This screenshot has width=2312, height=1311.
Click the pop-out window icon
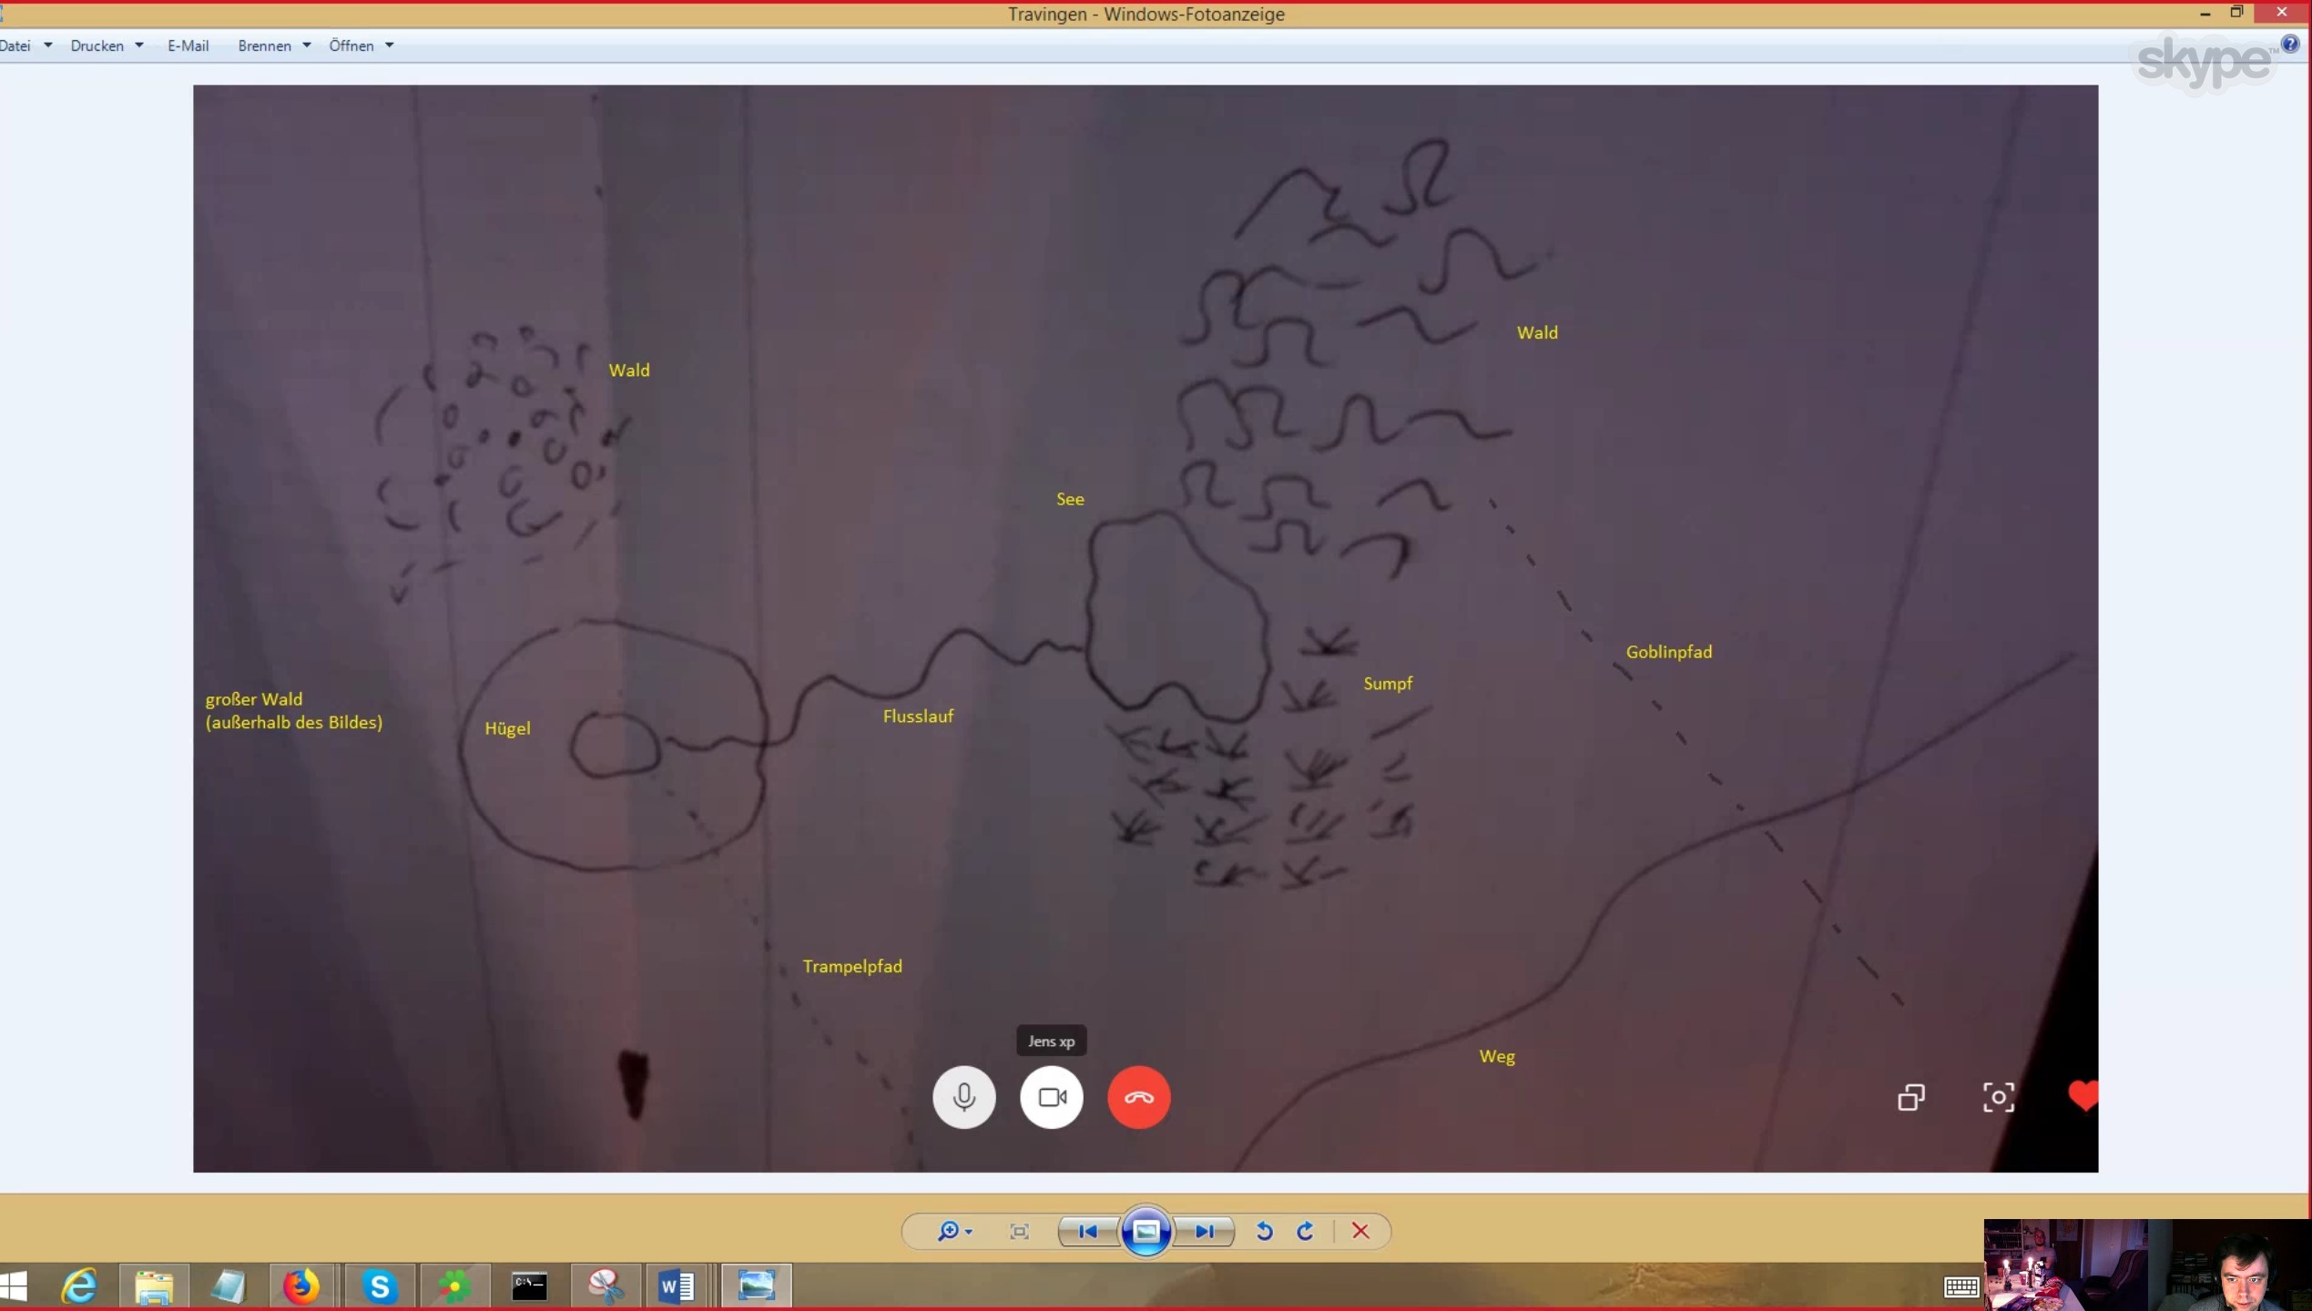pyautogui.click(x=1911, y=1097)
